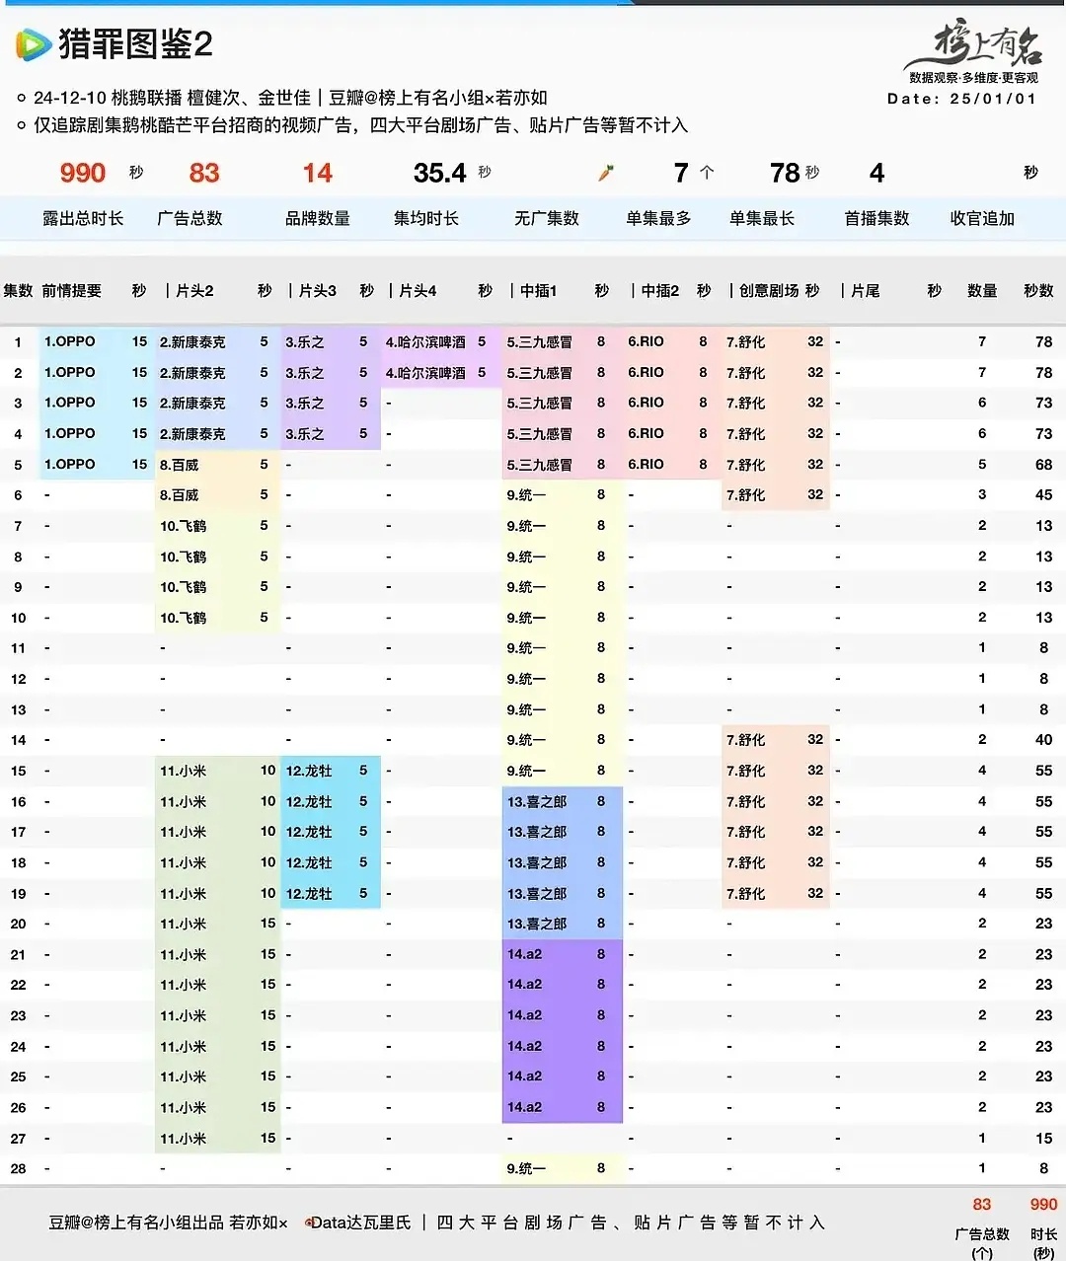
Task: Click the 中插2 column header
Action: tap(660, 290)
